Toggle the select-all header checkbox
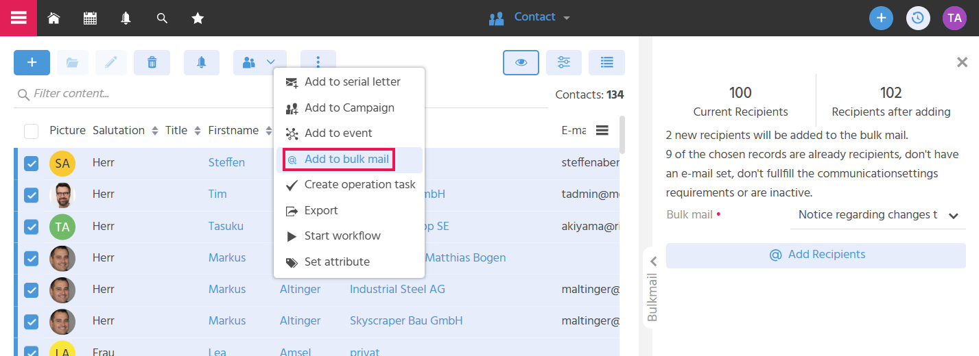The image size is (979, 356). click(31, 131)
